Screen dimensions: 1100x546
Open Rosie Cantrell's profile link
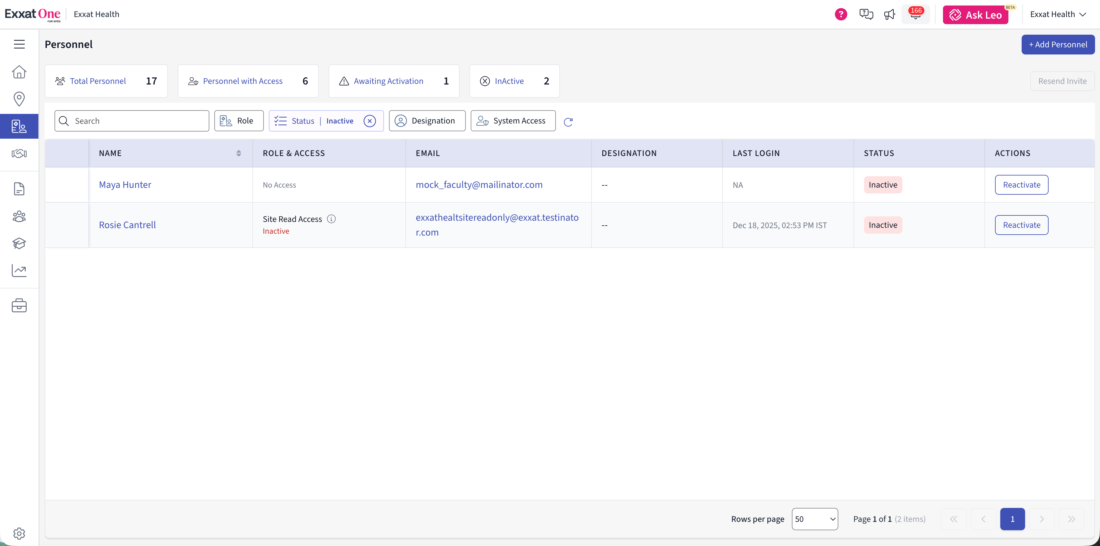127,225
